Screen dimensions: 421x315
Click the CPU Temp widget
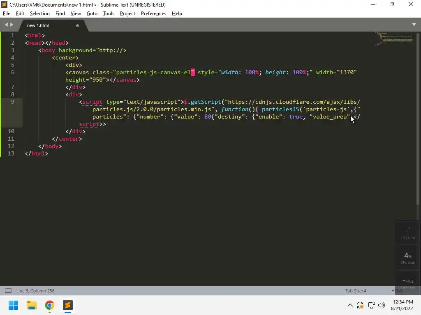pos(407,233)
